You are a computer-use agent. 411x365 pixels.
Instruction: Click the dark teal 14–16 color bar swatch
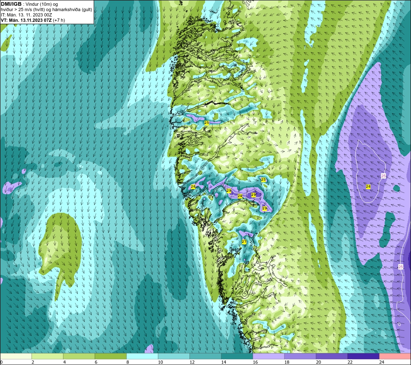[237, 356]
